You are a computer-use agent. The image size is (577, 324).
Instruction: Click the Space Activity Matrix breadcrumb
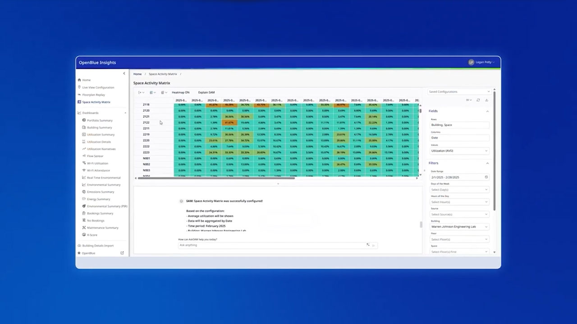click(x=163, y=74)
